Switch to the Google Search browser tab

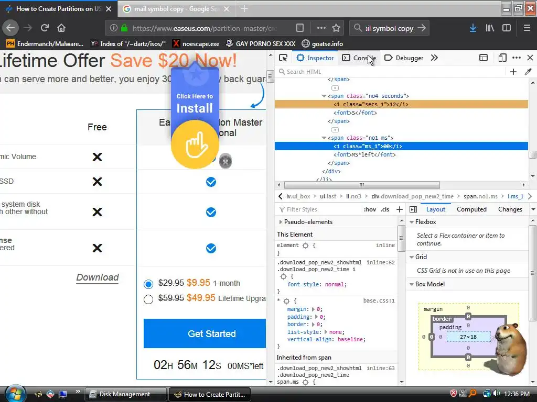click(176, 9)
